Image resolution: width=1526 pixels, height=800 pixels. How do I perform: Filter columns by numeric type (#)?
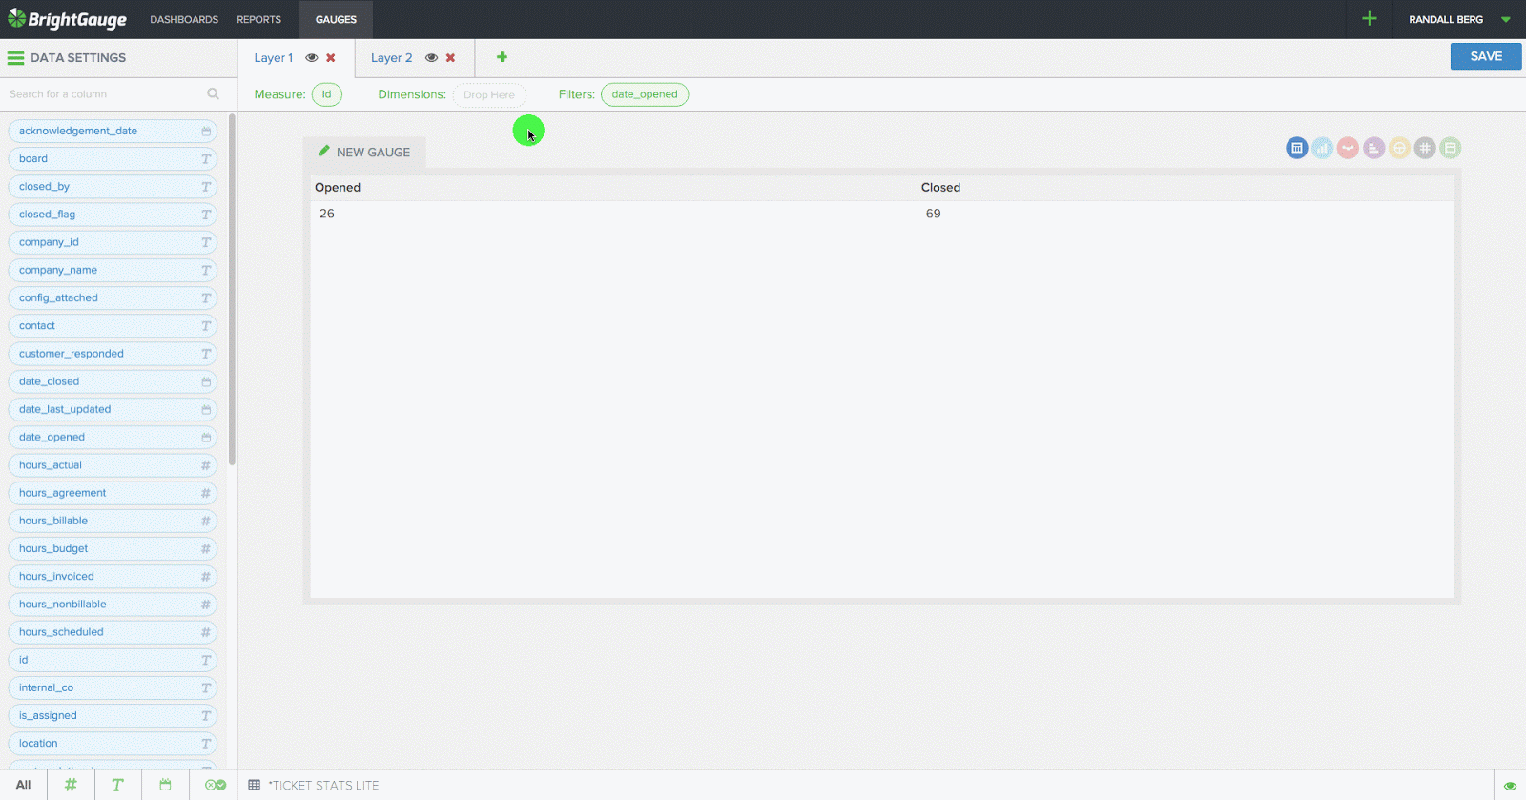[x=71, y=785]
